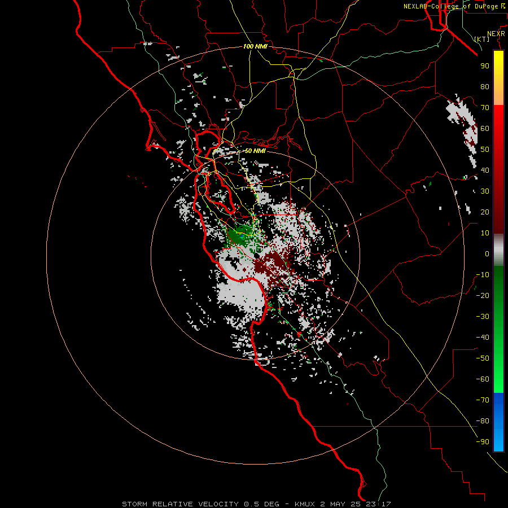Screen dimensions: 508x508
Task: Click the -60 value on velocity scale
Action: tap(483, 379)
